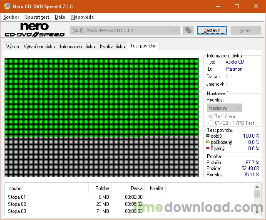The image size is (266, 220).
Task: Select the 'Stopa 03' track row
Action: (x=129, y=211)
